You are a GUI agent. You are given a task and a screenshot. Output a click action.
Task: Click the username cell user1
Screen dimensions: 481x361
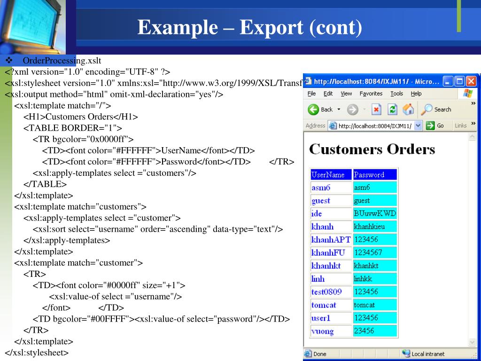click(x=331, y=318)
